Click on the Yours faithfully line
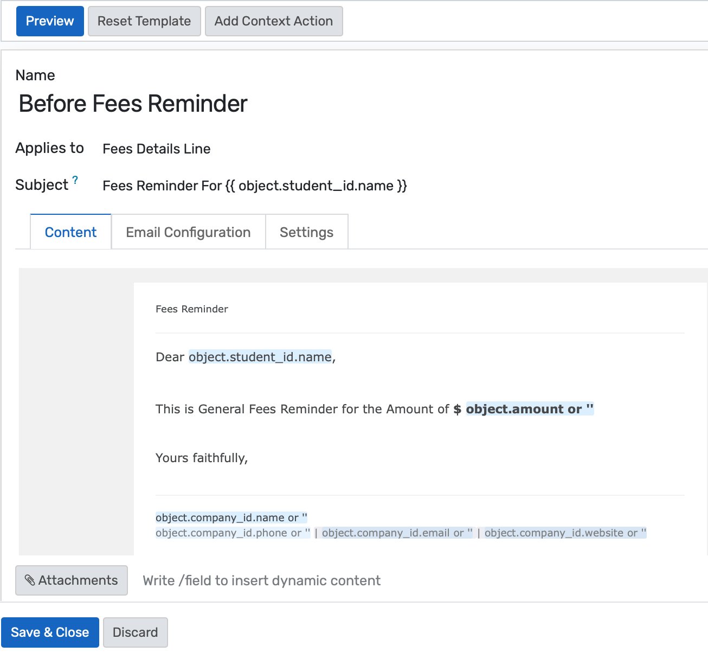This screenshot has width=708, height=652. (x=202, y=458)
